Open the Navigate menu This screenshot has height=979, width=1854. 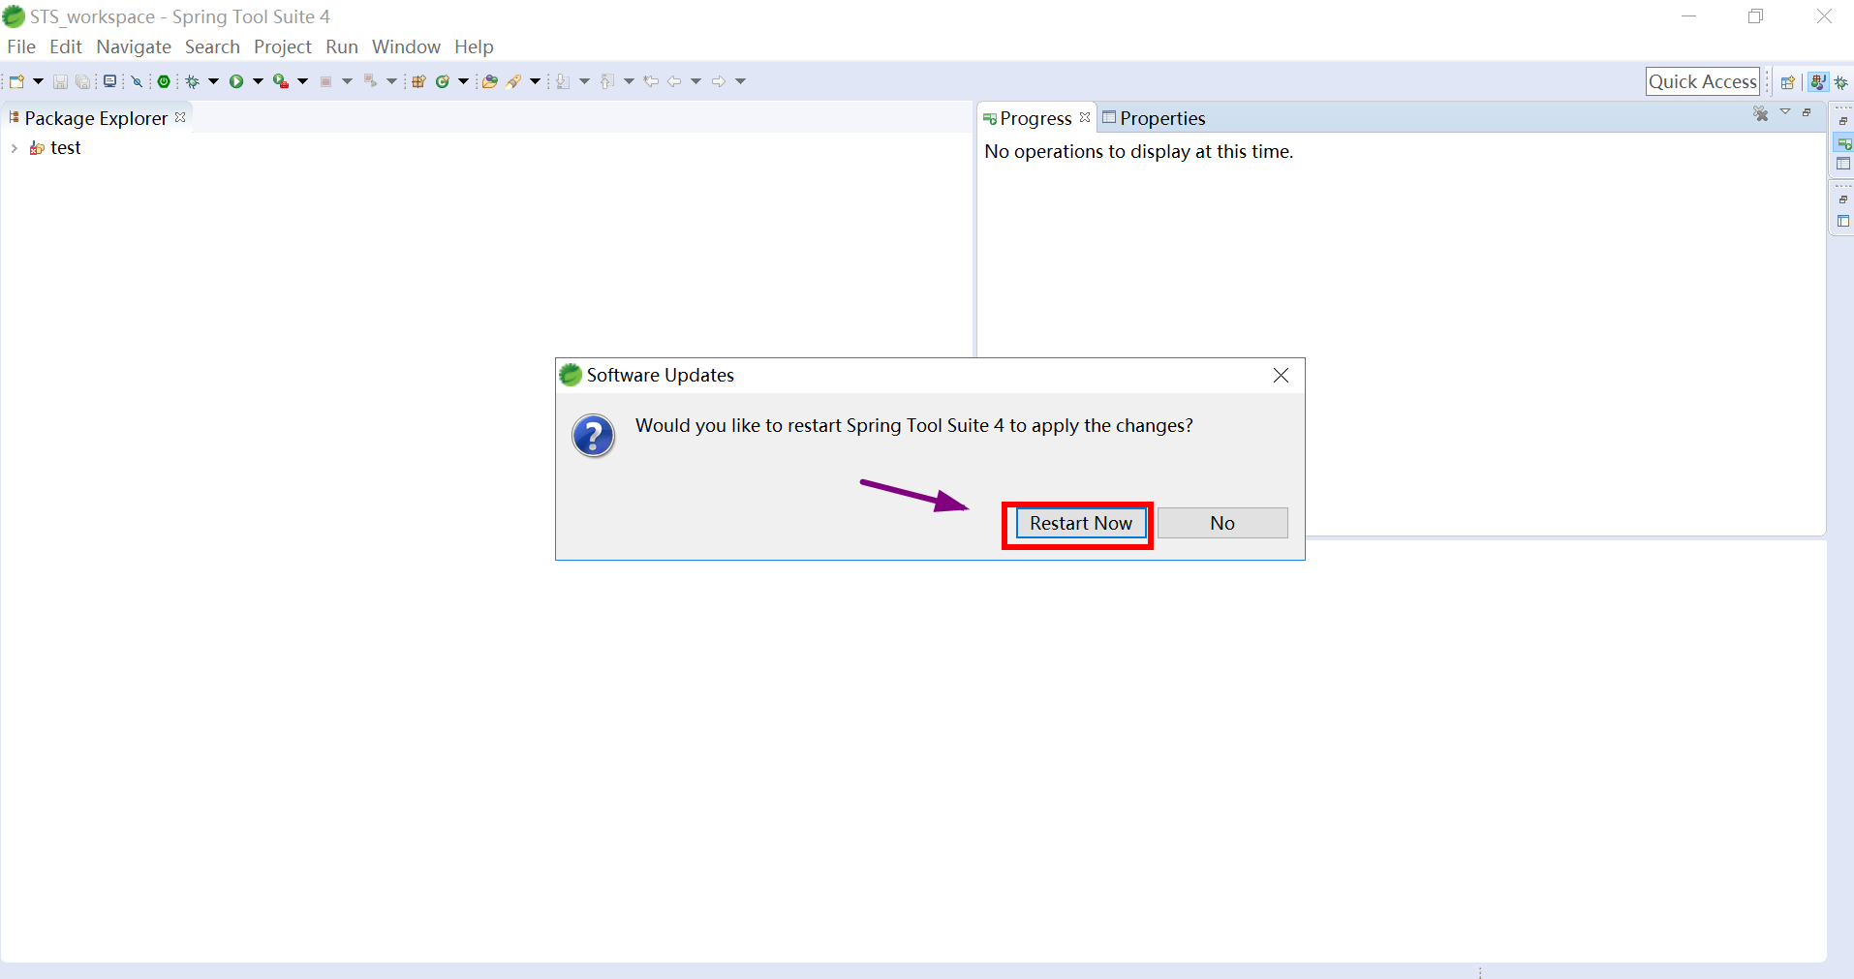pos(134,46)
